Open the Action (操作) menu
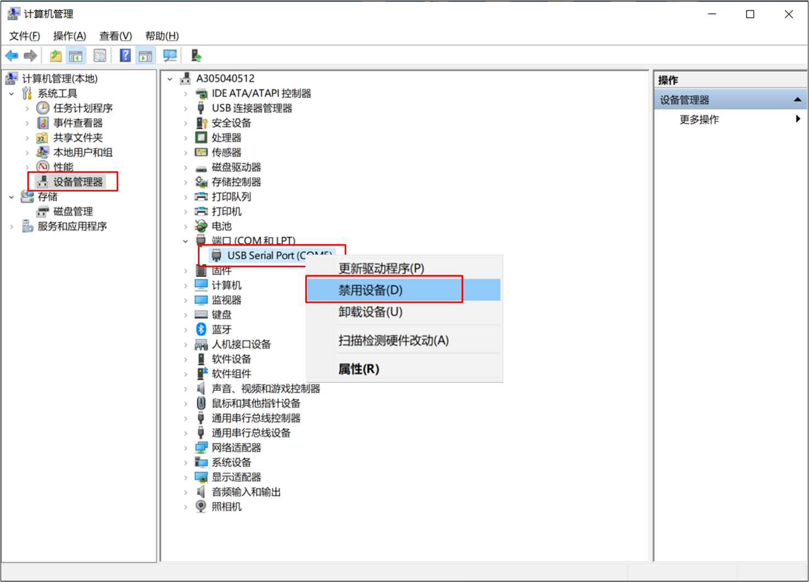 tap(69, 36)
